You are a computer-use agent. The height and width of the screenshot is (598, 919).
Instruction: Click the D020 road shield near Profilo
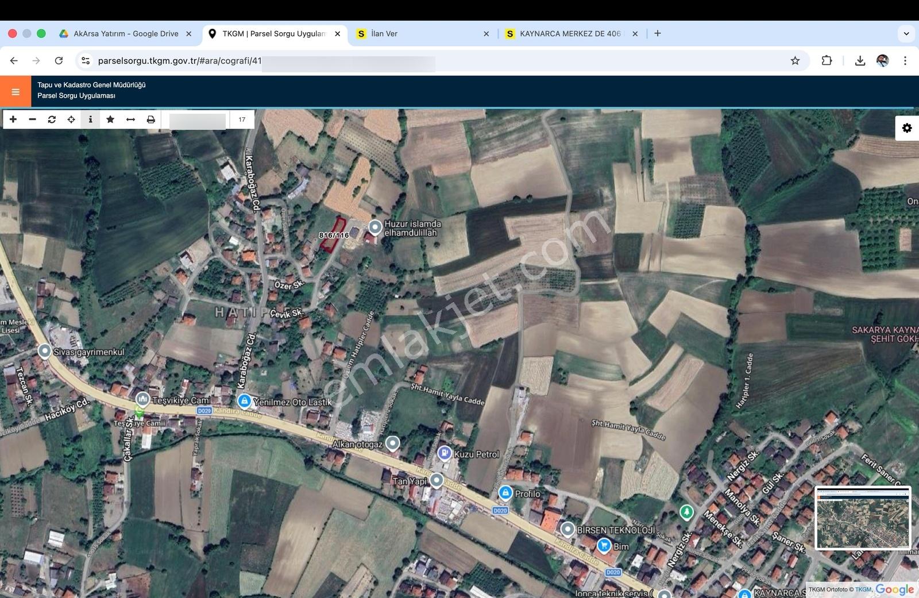[x=500, y=510]
